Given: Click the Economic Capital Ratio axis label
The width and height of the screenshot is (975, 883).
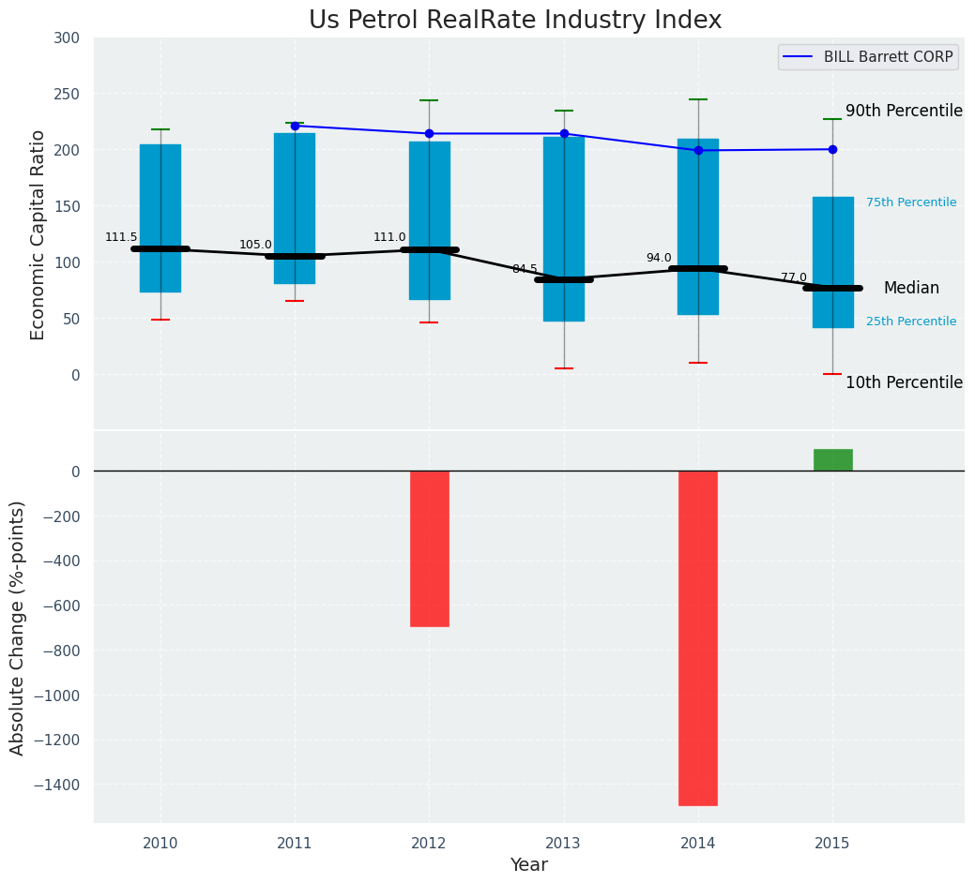Looking at the screenshot, I should [x=38, y=234].
